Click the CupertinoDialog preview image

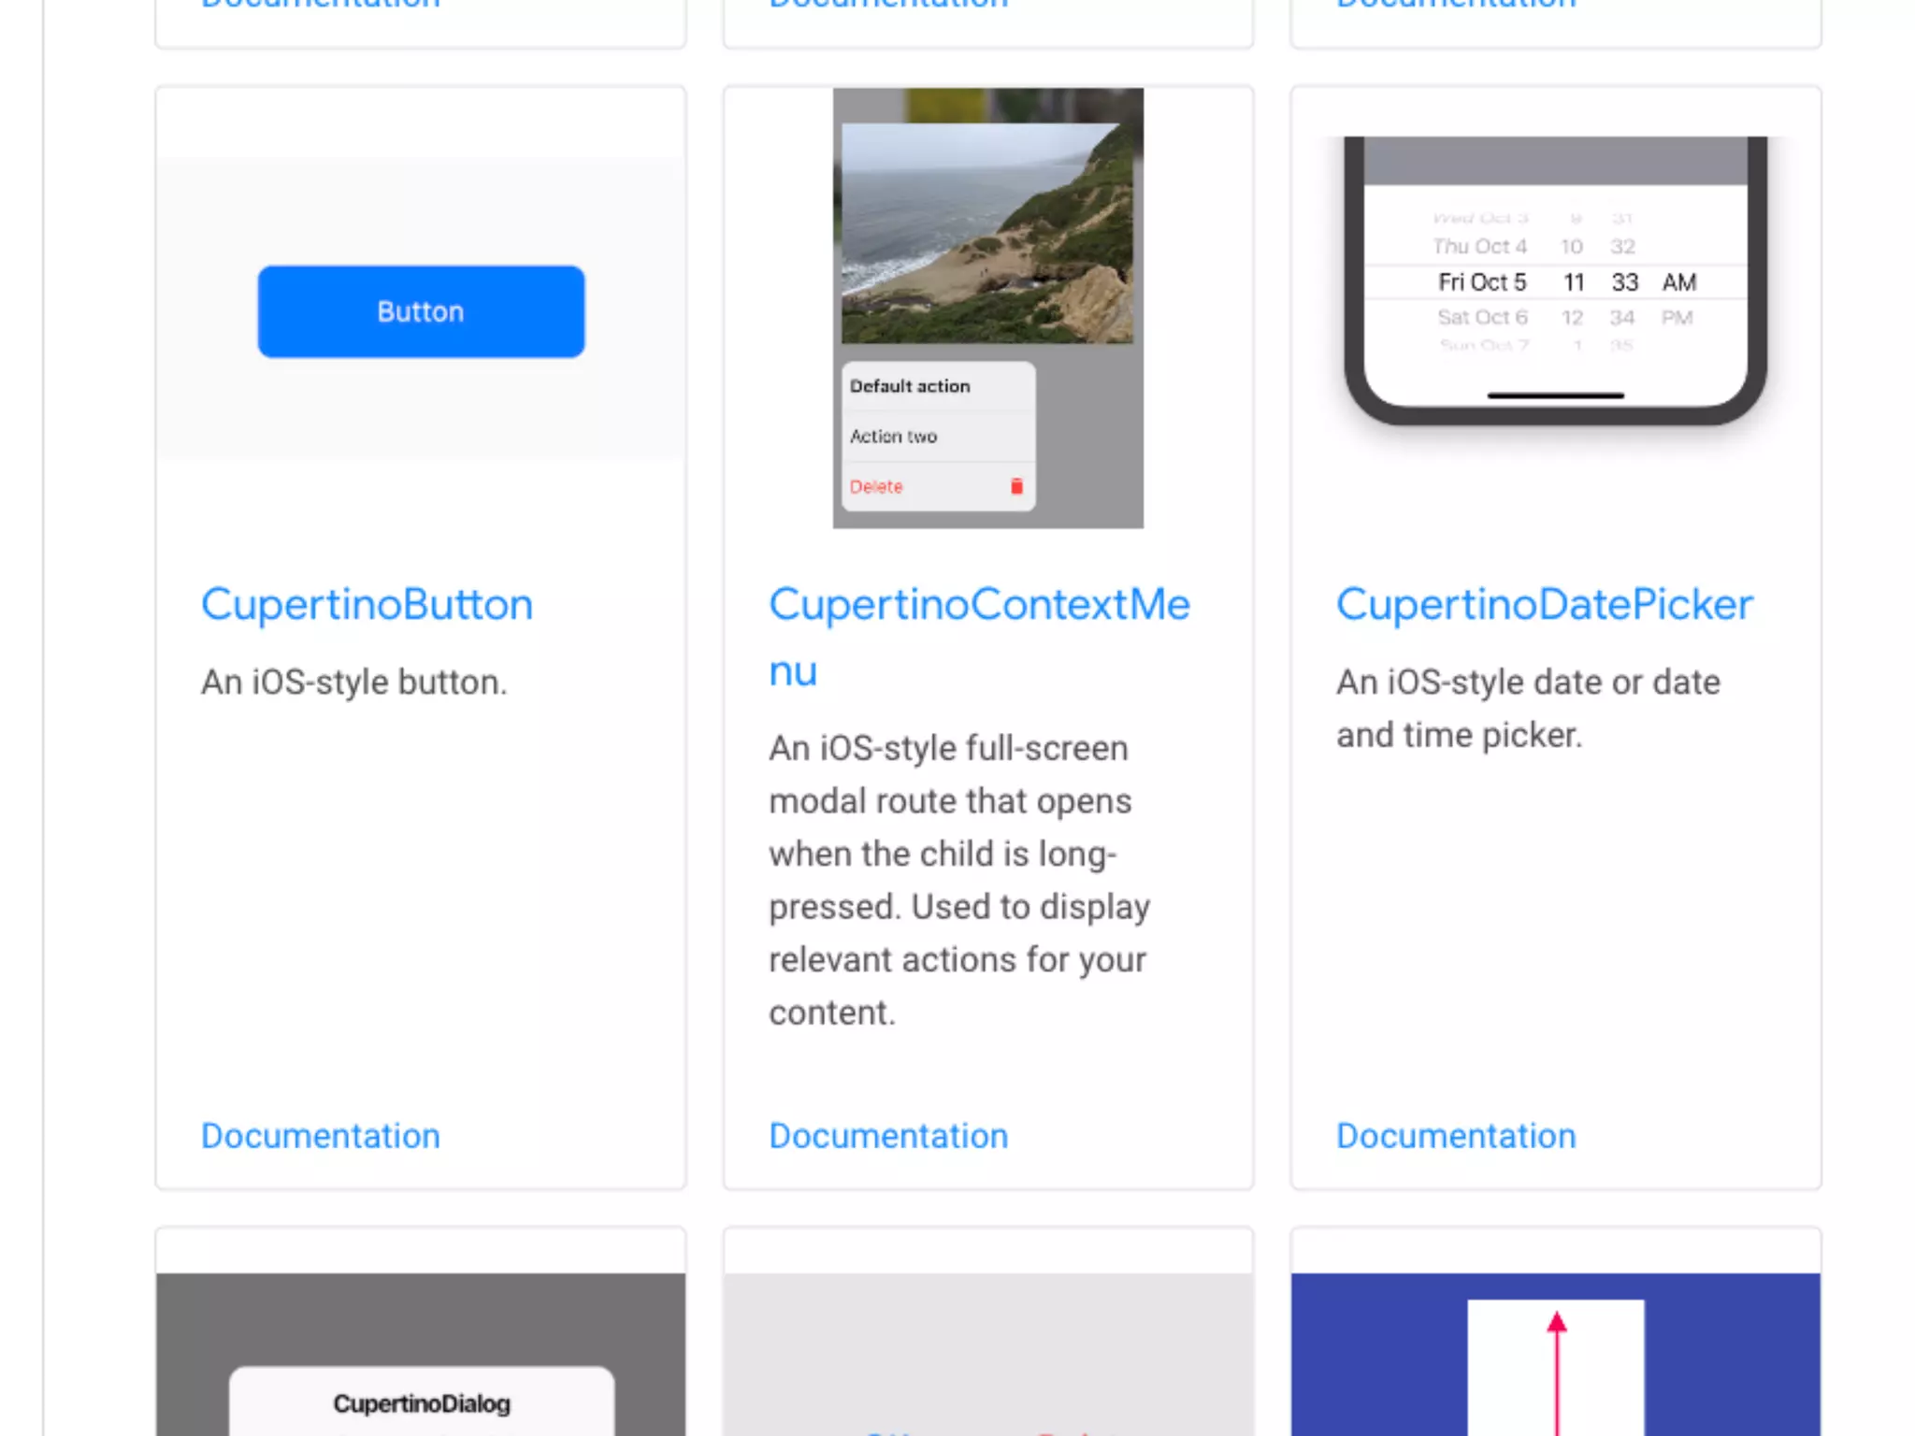(x=421, y=1356)
